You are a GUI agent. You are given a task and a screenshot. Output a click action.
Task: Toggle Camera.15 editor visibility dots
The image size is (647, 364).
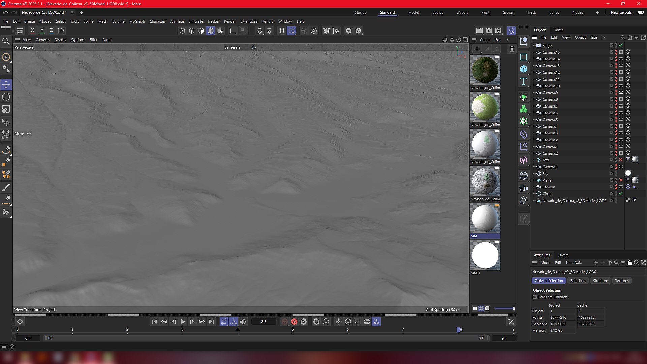click(x=616, y=52)
